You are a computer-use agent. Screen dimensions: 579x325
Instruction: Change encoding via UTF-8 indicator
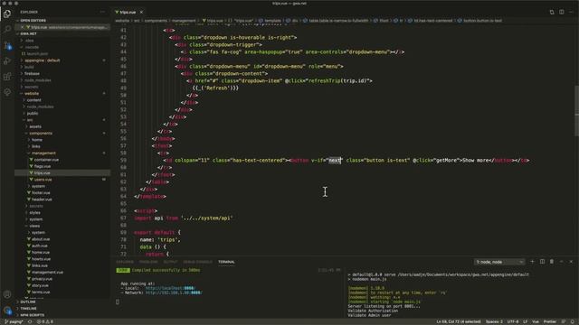pos(513,321)
